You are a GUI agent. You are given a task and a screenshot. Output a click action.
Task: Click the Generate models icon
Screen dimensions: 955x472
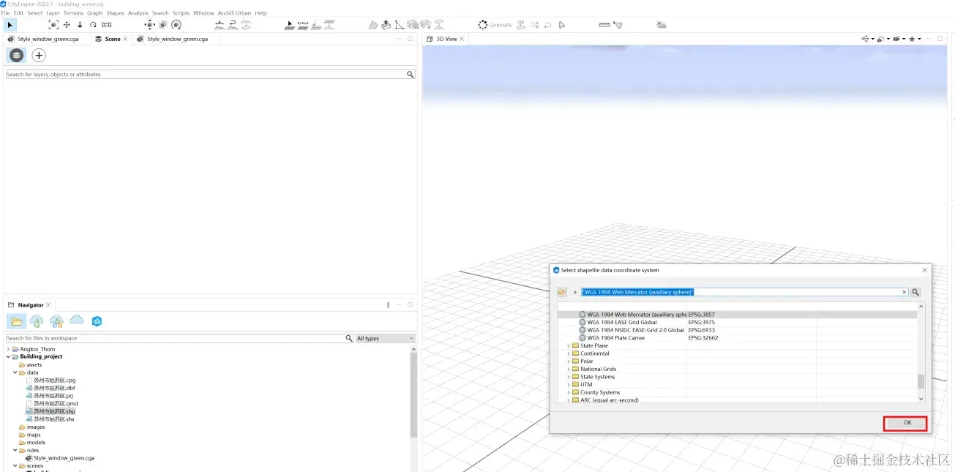point(483,25)
